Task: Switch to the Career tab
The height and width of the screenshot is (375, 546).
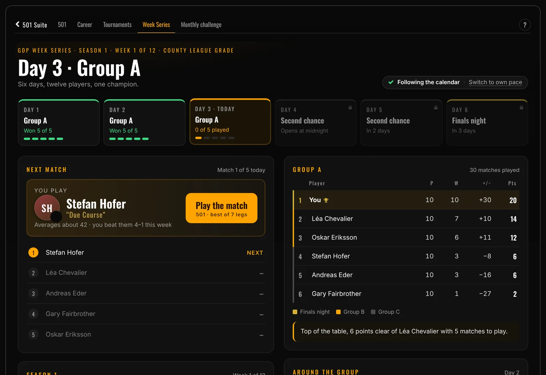Action: [x=85, y=25]
